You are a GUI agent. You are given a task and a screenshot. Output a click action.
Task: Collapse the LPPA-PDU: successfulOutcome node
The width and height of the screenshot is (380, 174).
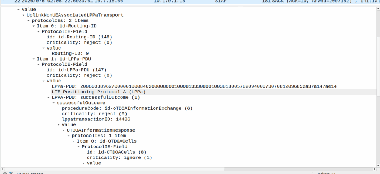pos(44,97)
